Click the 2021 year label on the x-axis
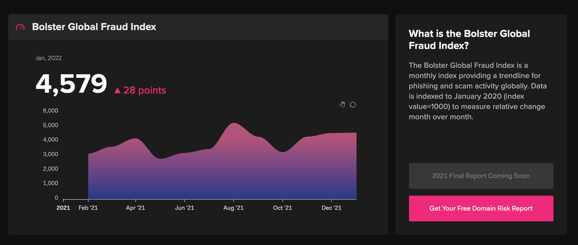The image size is (578, 245). pos(64,208)
